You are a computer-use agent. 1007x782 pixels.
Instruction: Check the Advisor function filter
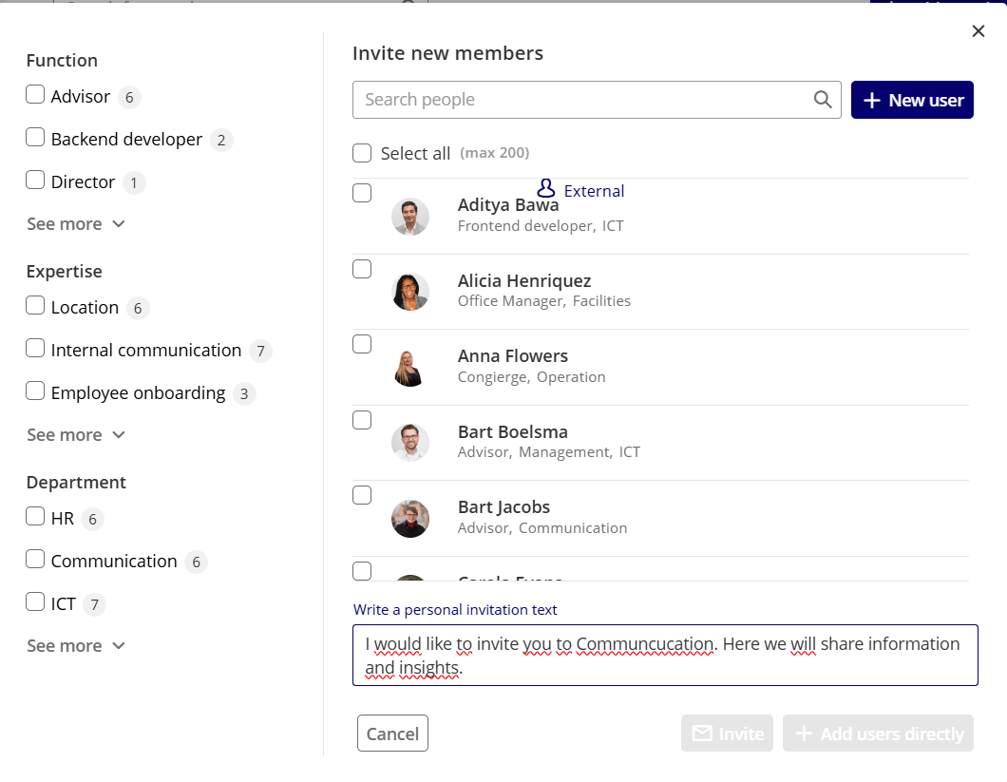point(35,94)
